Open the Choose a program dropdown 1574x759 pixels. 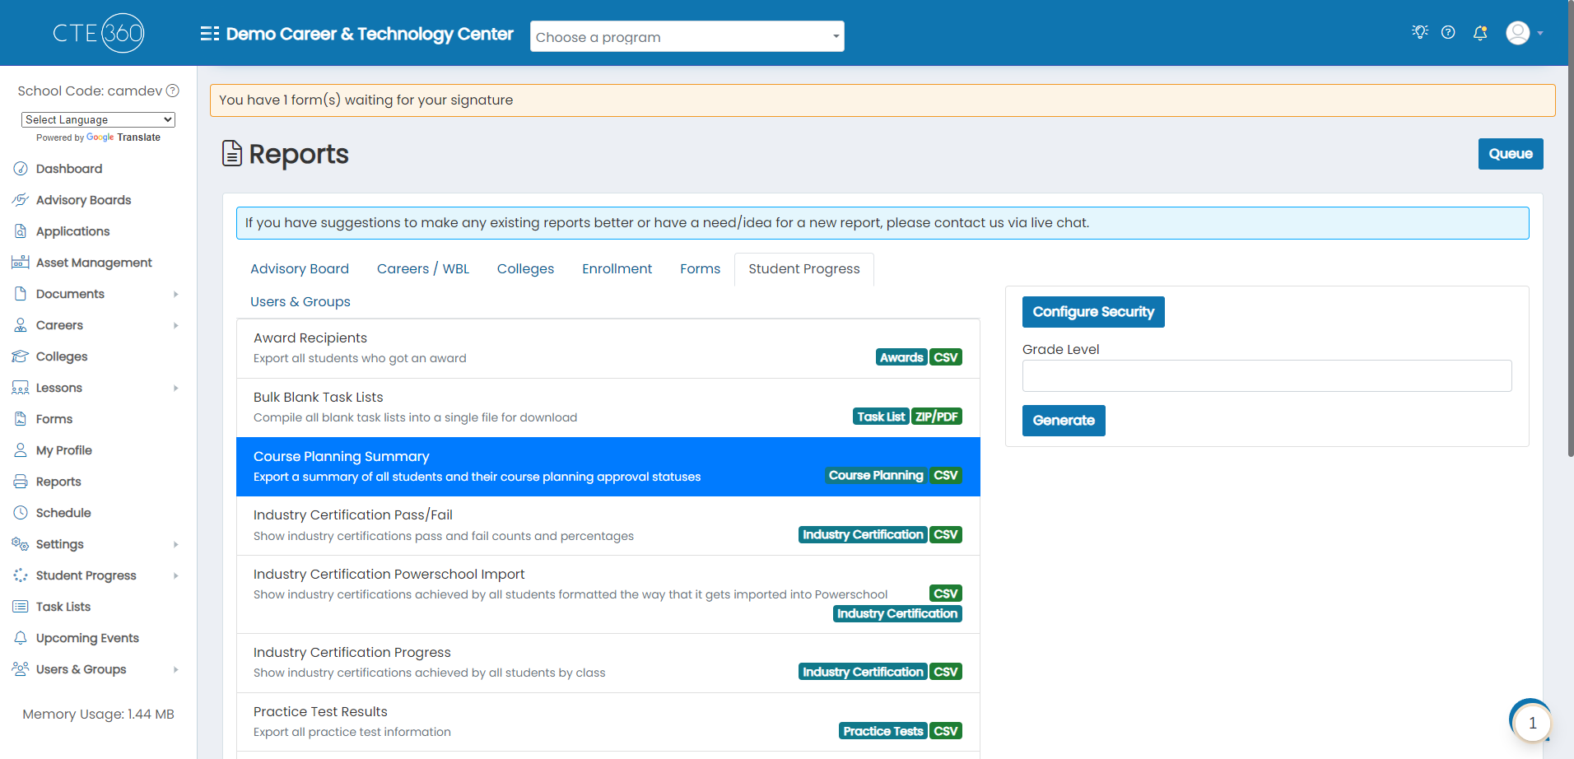click(x=687, y=36)
